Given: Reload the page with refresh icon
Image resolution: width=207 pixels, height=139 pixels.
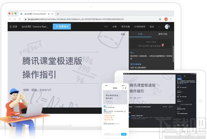Looking at the screenshot, I should [20, 19].
